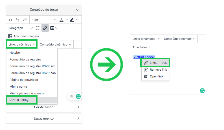224x130 pixels.
Task: Click the power icon beside Grammarly
Action: [71, 96]
